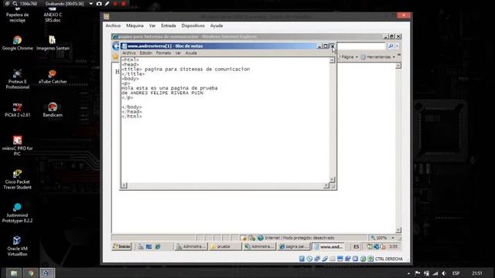Click in the Notepad text editing area
The width and height of the screenshot is (495, 278).
[225, 120]
